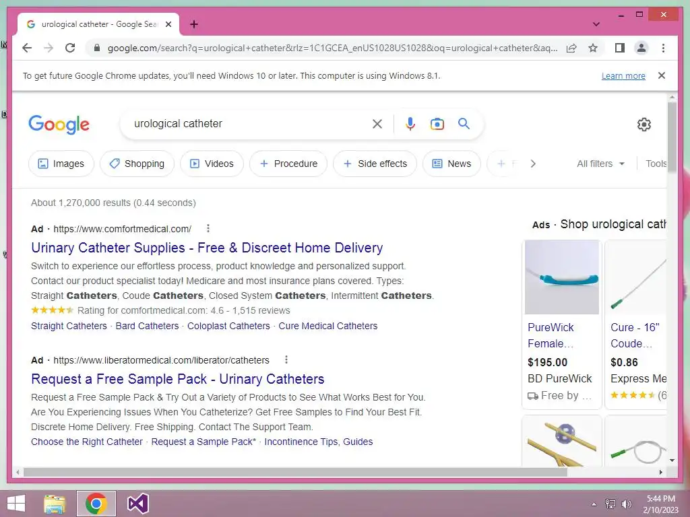Show more filter chips arrow
Screen dimensions: 690x517
click(x=533, y=164)
